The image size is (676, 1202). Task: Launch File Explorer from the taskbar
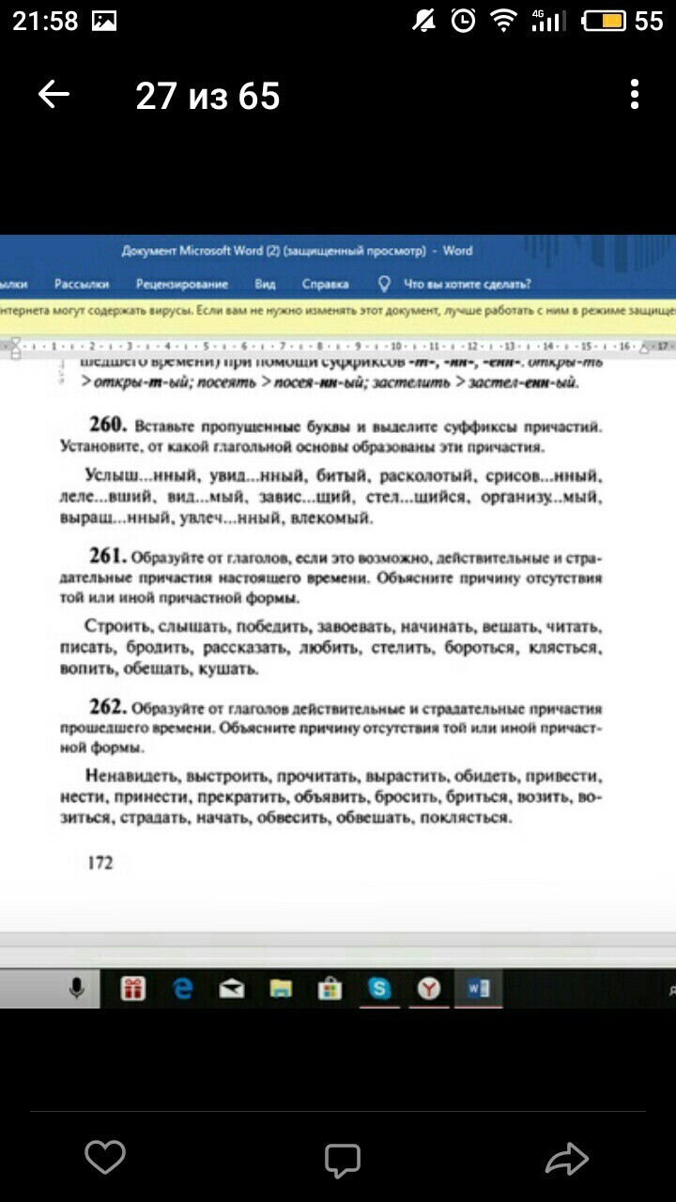pos(281,988)
